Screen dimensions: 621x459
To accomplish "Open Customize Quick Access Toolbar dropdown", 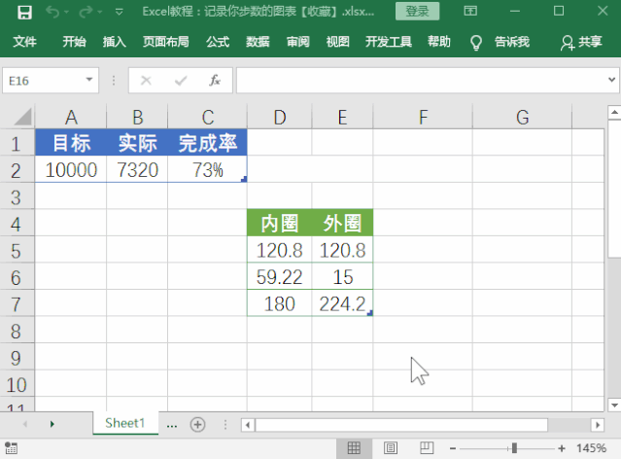I will 119,13.
